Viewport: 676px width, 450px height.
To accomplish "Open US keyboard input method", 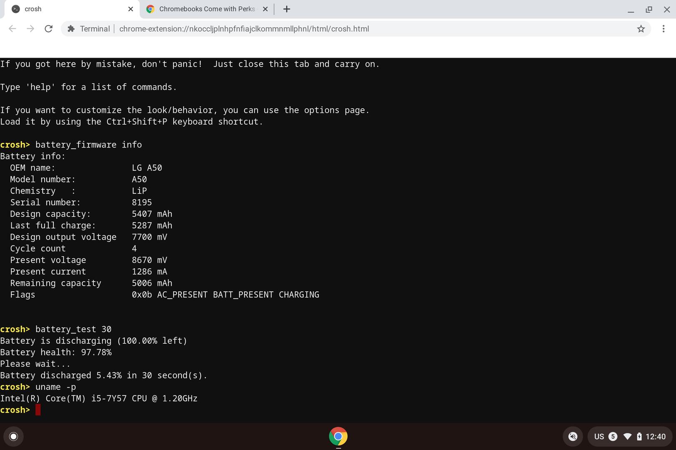I will pos(599,437).
